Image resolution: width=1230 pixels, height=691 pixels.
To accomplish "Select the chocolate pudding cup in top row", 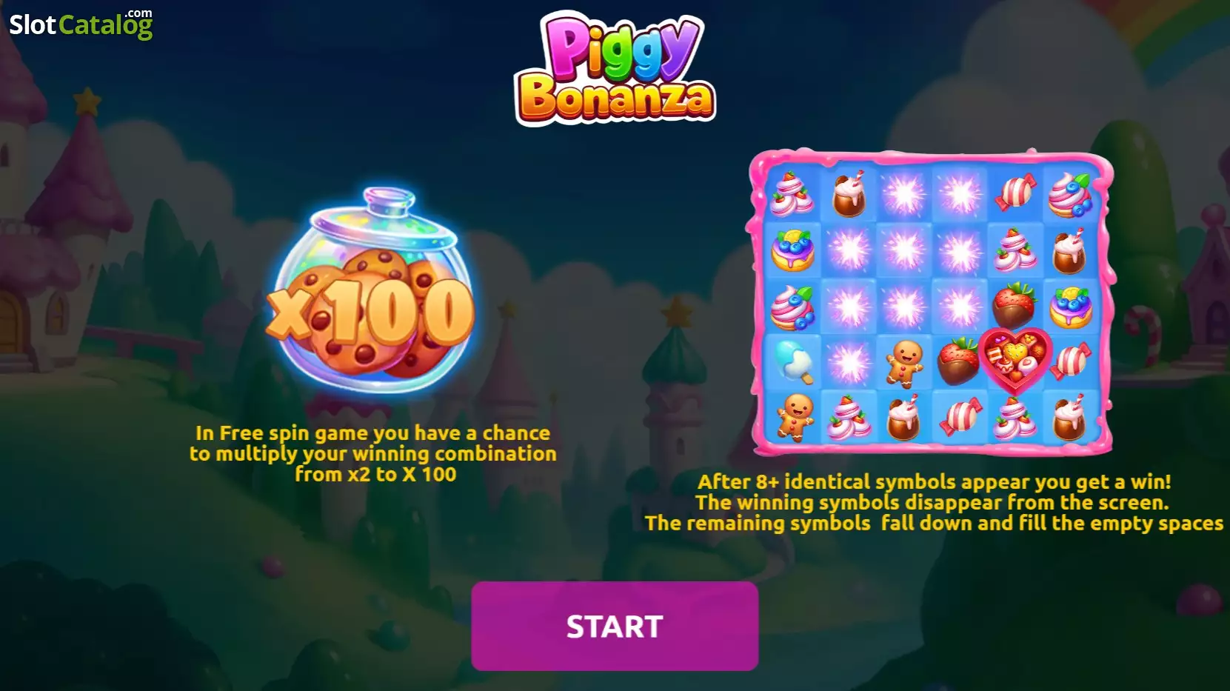I will tap(849, 194).
